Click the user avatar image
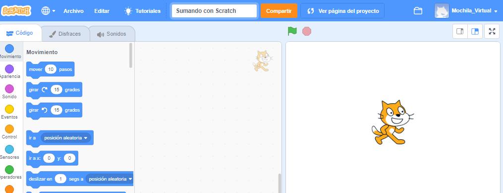The image size is (503, 193). pyautogui.click(x=442, y=11)
